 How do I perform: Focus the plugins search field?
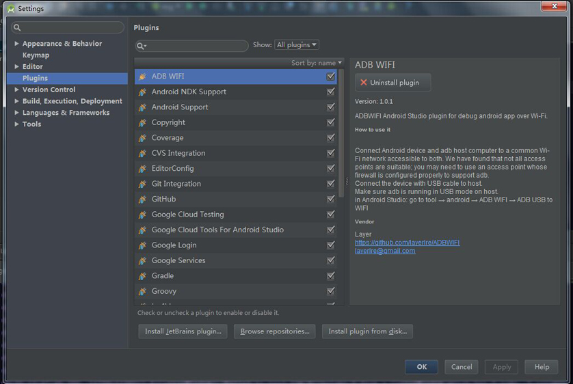192,46
